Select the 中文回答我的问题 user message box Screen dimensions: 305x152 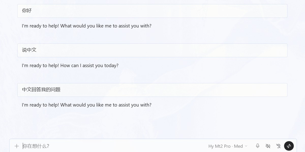[152, 90]
